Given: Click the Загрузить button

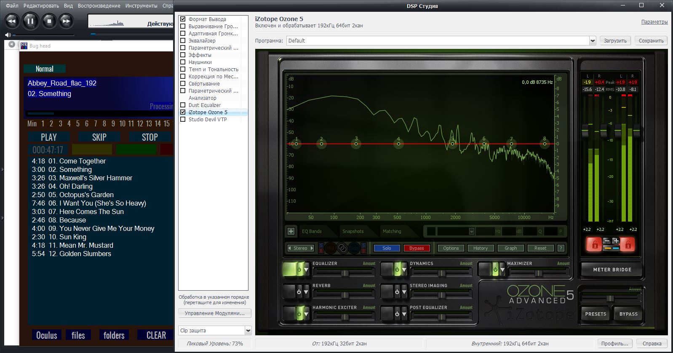Looking at the screenshot, I should 615,41.
